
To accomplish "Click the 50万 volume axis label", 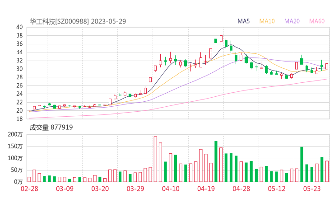I will click(x=17, y=170).
